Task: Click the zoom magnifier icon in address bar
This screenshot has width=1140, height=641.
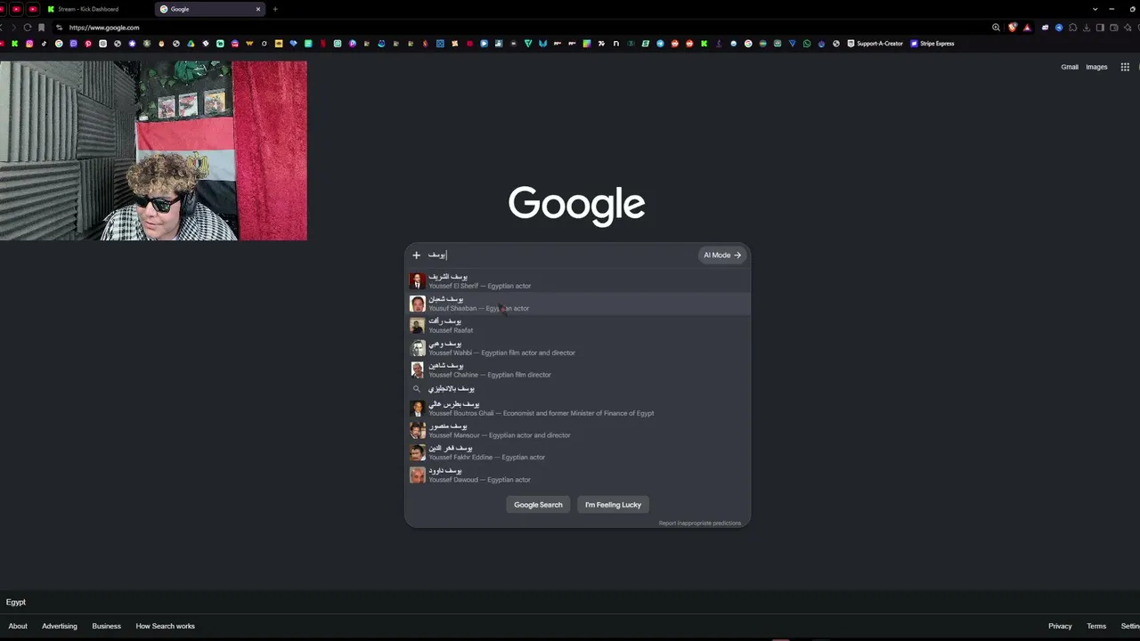Action: [x=996, y=28]
